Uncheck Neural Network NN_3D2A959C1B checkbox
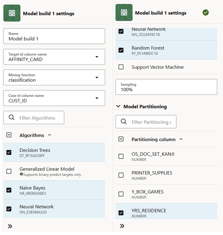Viewport: 223px width, 235px height. coord(121,31)
